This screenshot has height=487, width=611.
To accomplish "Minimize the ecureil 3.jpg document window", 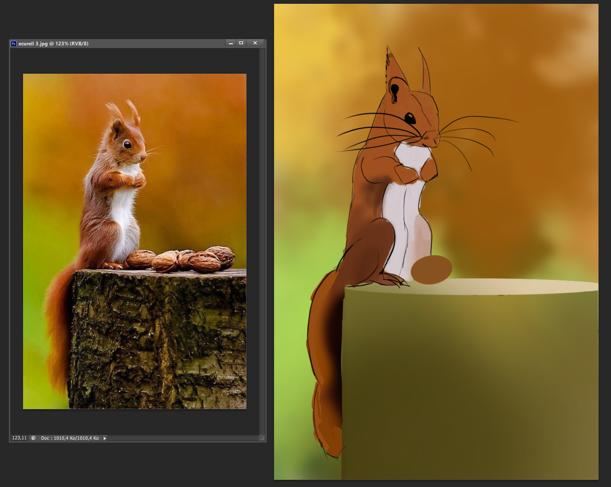I will coord(231,43).
